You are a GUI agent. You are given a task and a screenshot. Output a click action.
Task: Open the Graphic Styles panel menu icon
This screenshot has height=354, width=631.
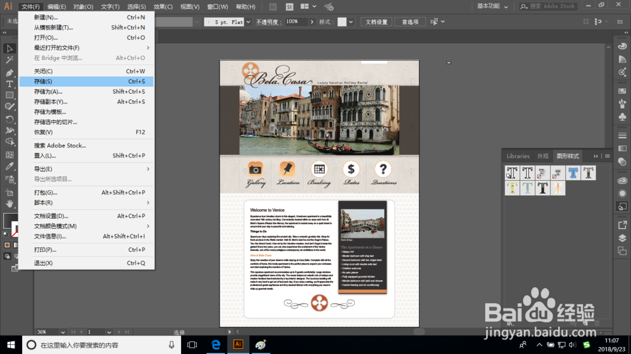[607, 156]
